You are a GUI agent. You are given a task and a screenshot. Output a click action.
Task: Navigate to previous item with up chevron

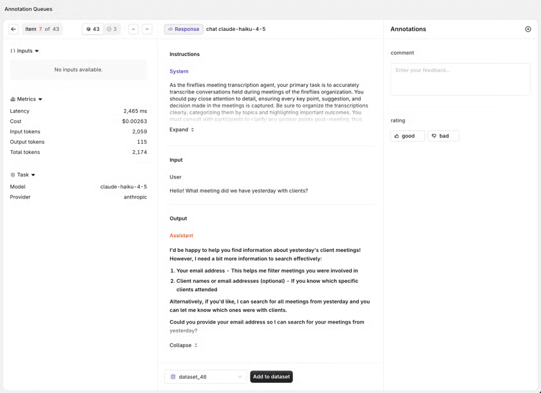tap(133, 29)
